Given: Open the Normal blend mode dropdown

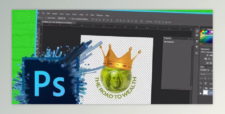Looking at the screenshot, I should [206, 74].
